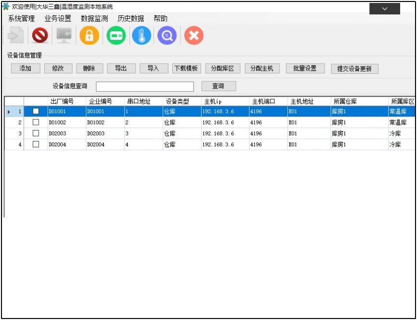Open the 业务设置 menu

click(x=58, y=19)
